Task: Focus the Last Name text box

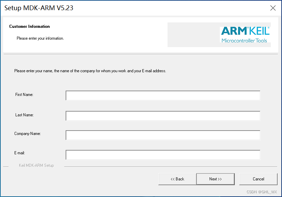Action: tap(163, 116)
